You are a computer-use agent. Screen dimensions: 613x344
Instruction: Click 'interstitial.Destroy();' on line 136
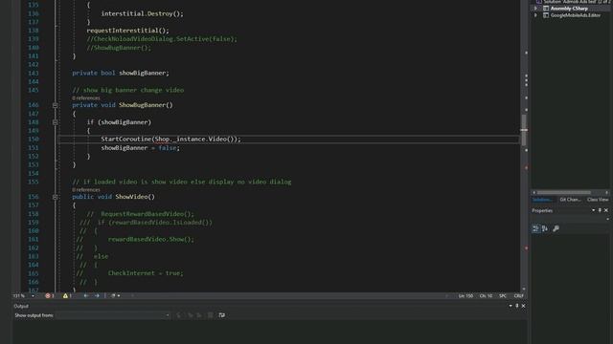[143, 13]
